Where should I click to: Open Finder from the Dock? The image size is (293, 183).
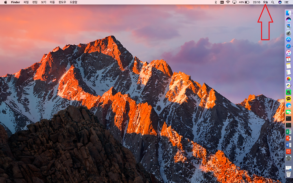coord(289,13)
